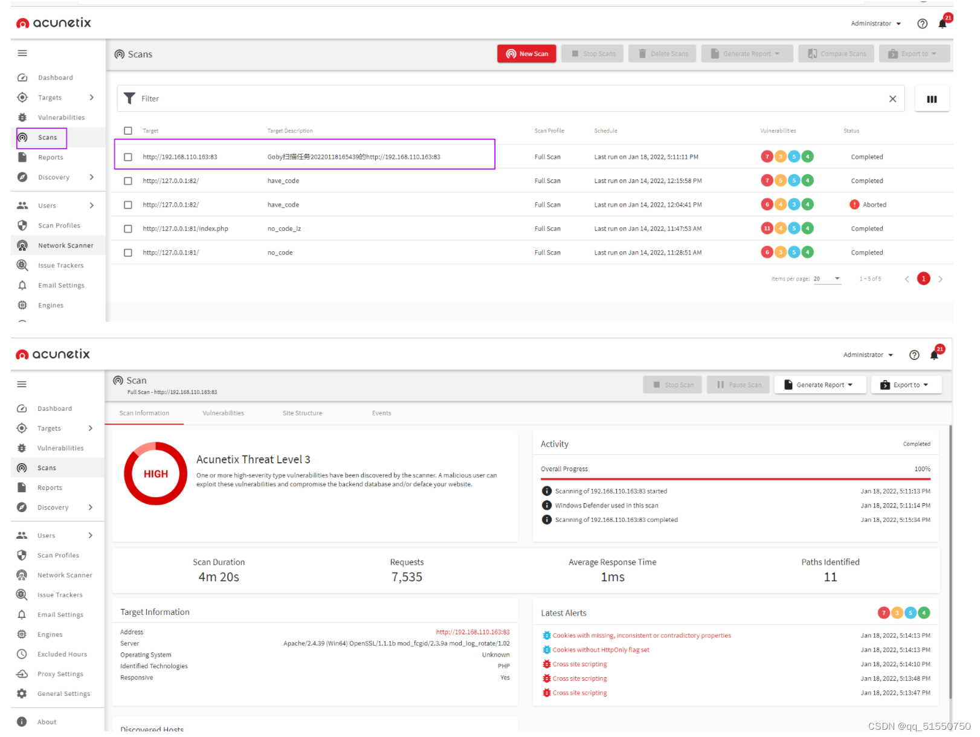The width and height of the screenshot is (980, 737).
Task: Click Reports document icon in upper sidebar
Action: 22,157
